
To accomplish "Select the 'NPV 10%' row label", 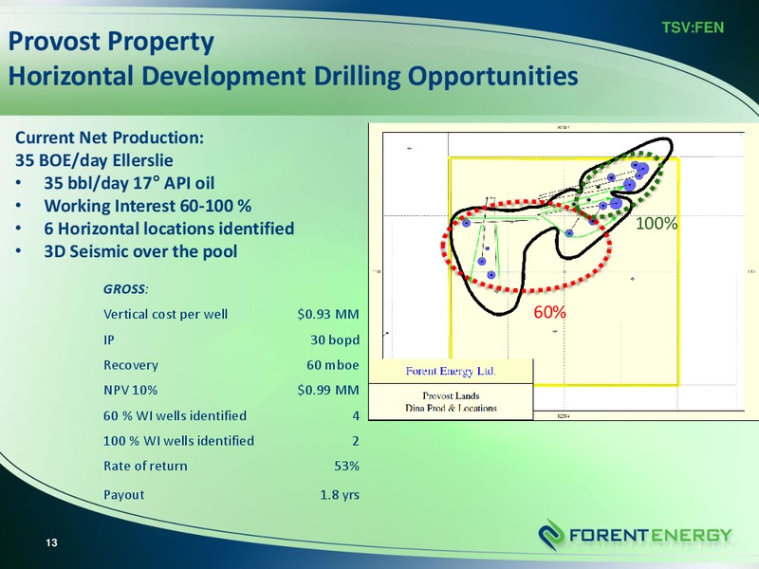I will 130,390.
